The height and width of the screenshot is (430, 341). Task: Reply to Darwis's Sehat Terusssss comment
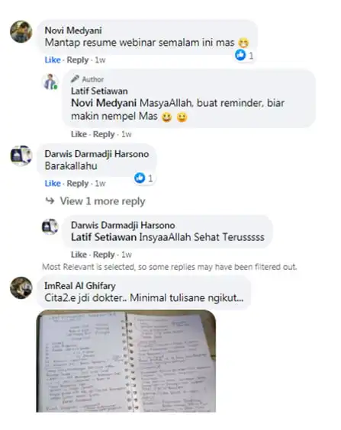pos(104,255)
